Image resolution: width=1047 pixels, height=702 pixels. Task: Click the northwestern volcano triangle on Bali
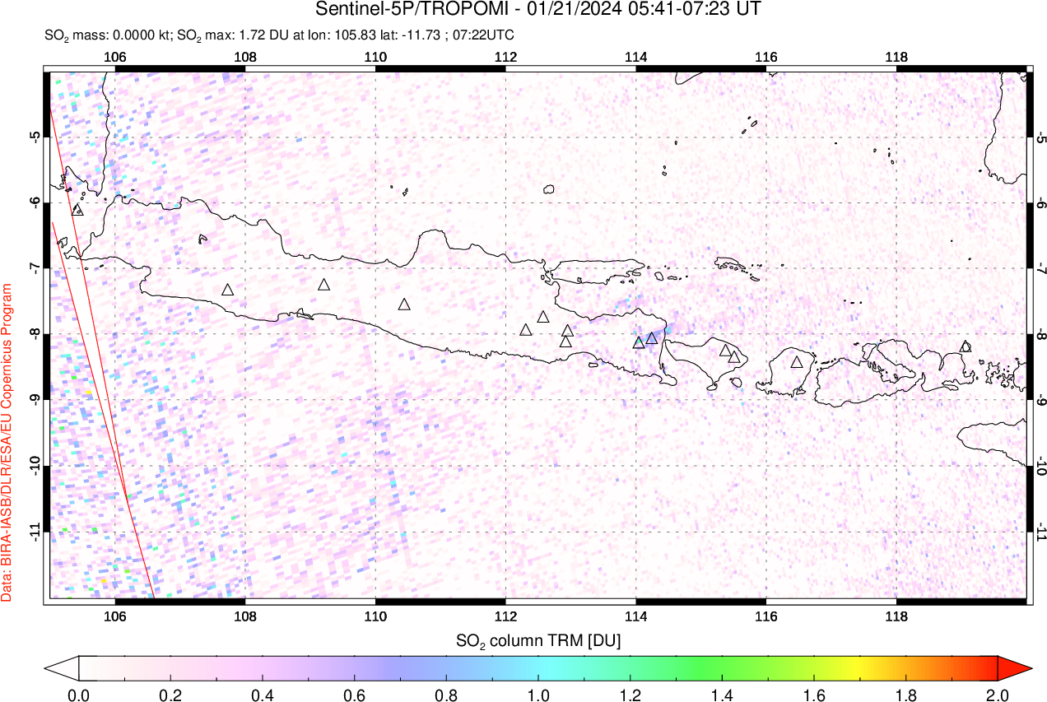[725, 351]
